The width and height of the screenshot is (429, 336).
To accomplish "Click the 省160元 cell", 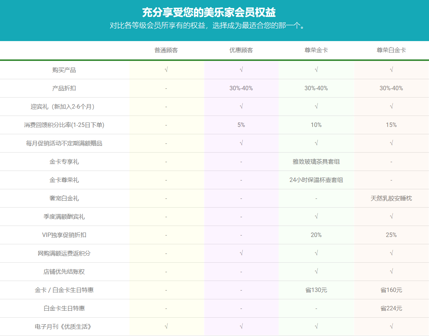I will click(391, 290).
